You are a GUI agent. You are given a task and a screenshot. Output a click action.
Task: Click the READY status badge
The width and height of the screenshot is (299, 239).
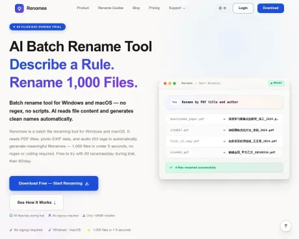(x=276, y=83)
